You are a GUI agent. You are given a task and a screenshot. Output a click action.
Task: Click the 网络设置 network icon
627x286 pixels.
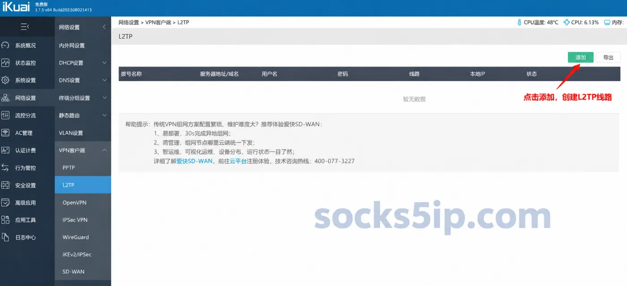pyautogui.click(x=5, y=98)
